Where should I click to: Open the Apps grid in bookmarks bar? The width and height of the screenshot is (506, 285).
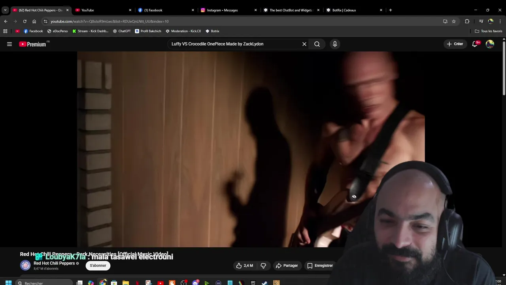(x=5, y=31)
